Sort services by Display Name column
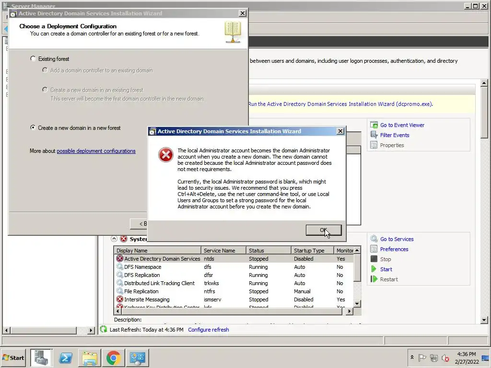491x368 pixels. coord(157,250)
